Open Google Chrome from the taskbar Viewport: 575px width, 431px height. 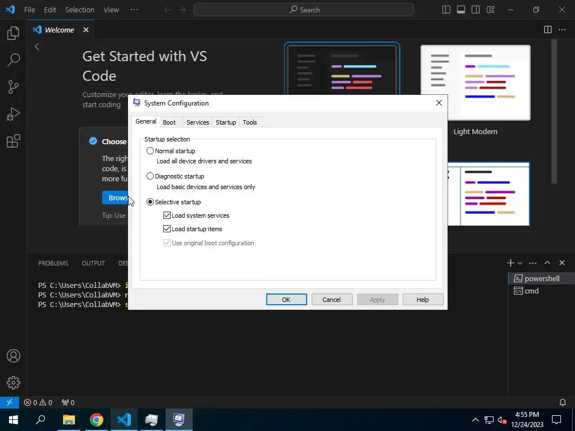click(97, 420)
